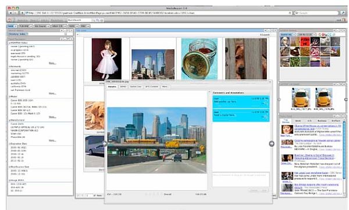Image resolution: width=349 pixels, height=210 pixels.
Task: Expand More under Keywords facet
Action: tap(52, 93)
